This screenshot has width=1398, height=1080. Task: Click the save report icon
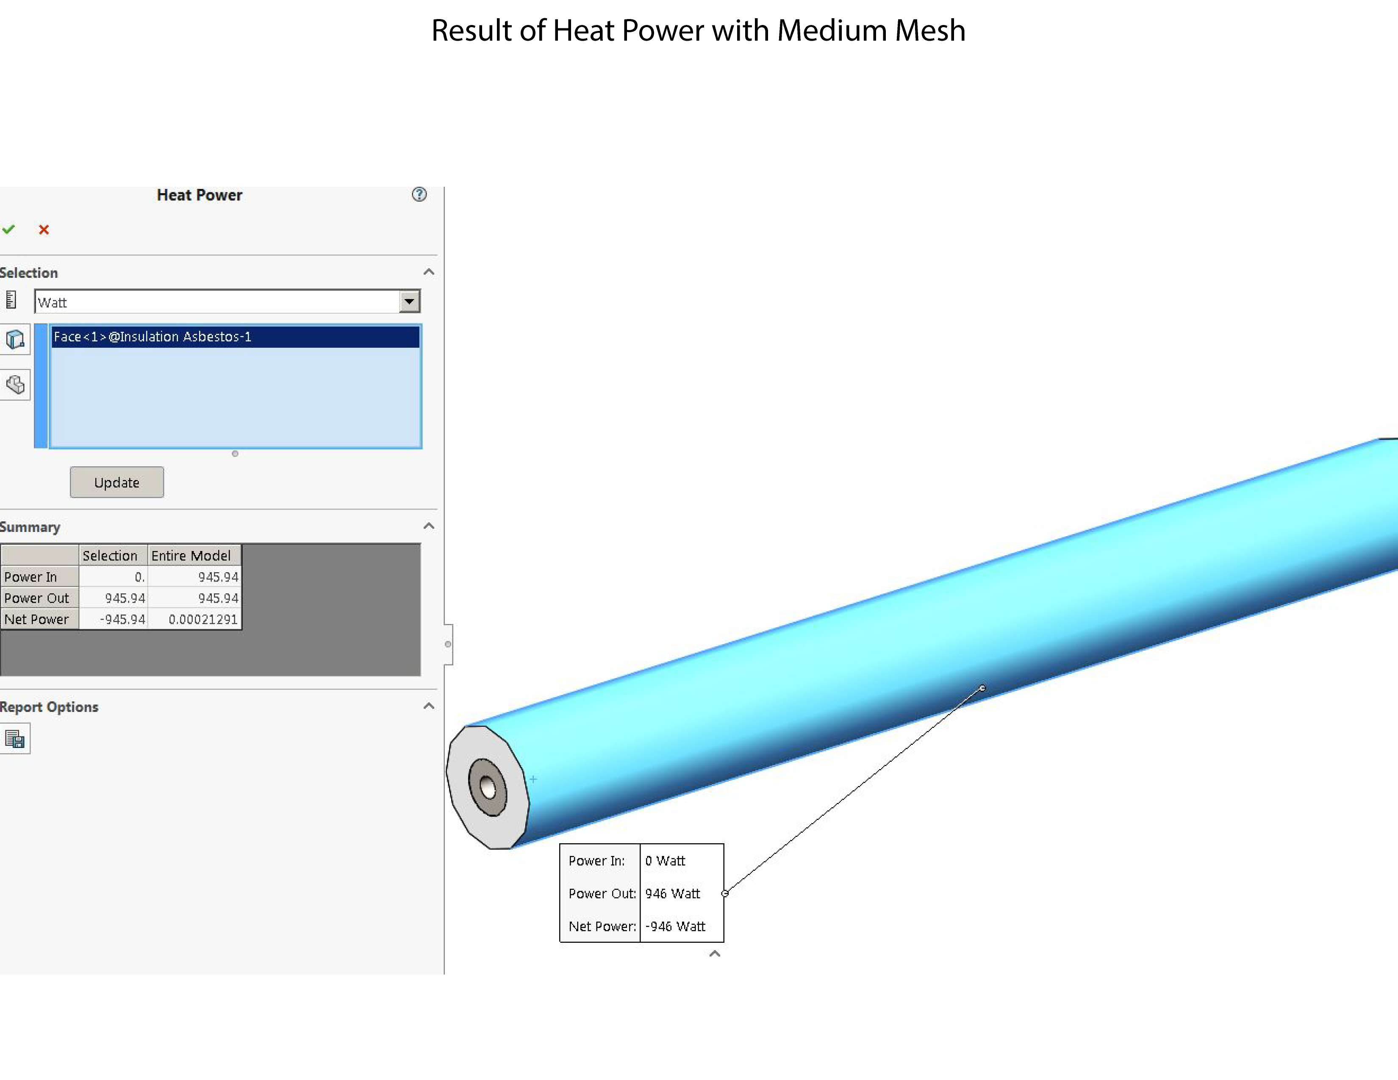click(15, 739)
